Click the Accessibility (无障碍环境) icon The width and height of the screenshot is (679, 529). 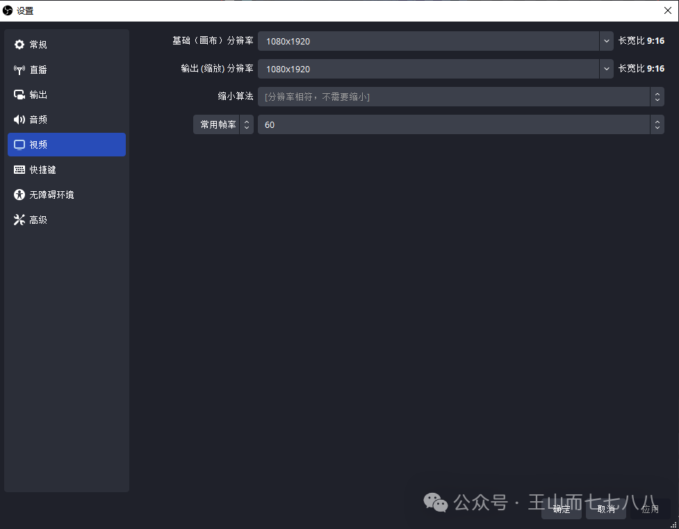tap(19, 195)
